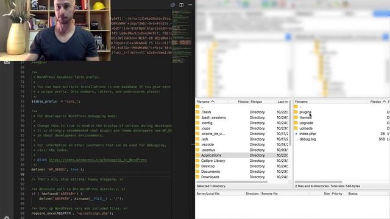
Task: Go to parent folder in local pane
Action: 202,107
